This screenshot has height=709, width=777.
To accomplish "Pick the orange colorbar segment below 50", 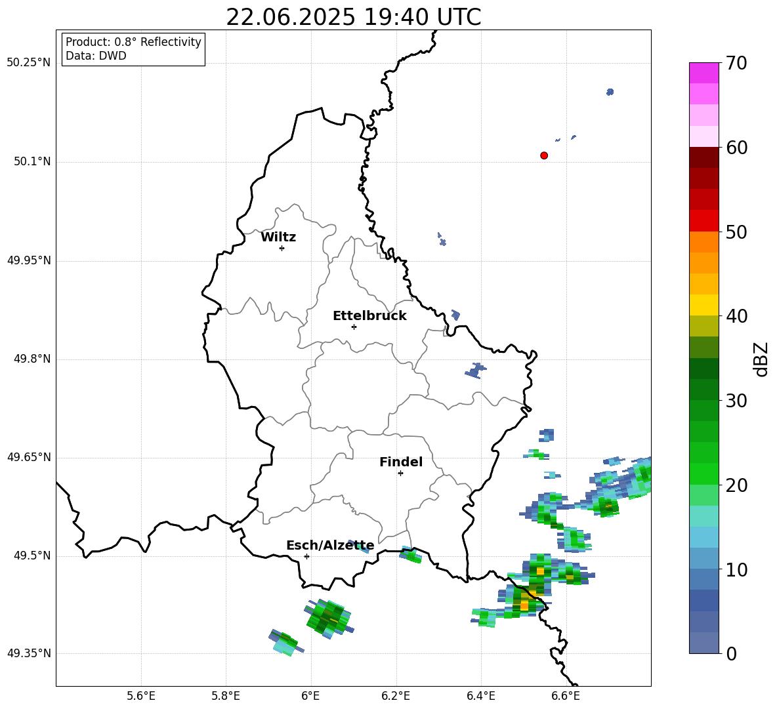I will tap(704, 241).
